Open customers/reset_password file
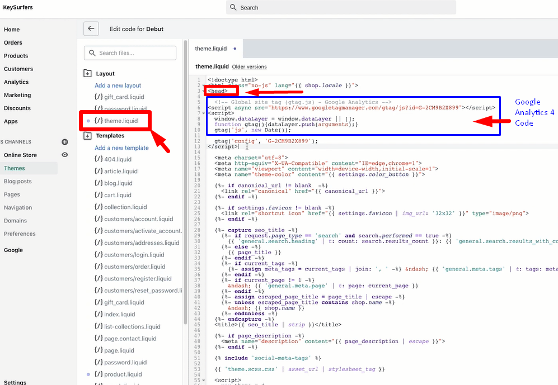Viewport: 558px width, 385px height. [143, 291]
